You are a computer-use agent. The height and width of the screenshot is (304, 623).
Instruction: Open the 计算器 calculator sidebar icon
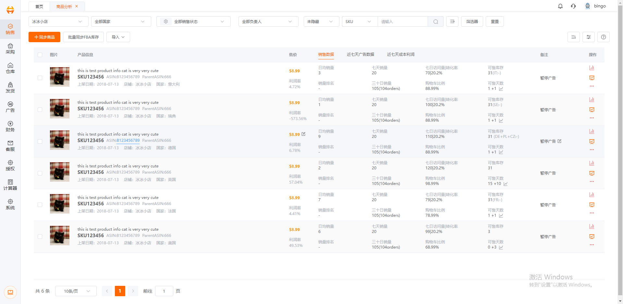10,185
